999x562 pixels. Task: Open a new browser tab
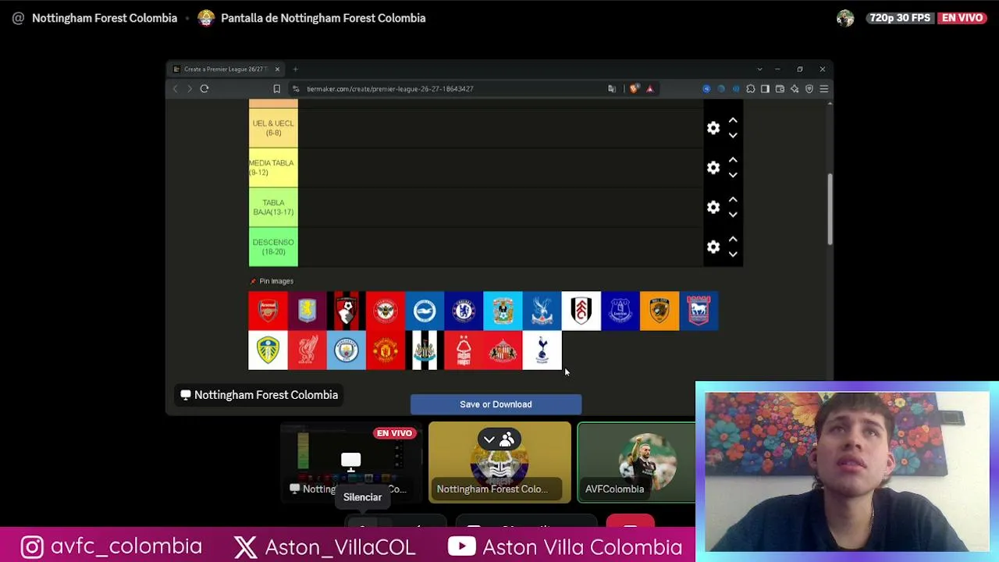coord(295,69)
